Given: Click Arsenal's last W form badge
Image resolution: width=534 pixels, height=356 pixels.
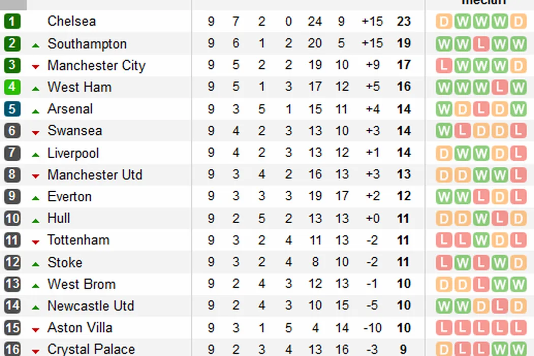Looking at the screenshot, I should pos(518,109).
